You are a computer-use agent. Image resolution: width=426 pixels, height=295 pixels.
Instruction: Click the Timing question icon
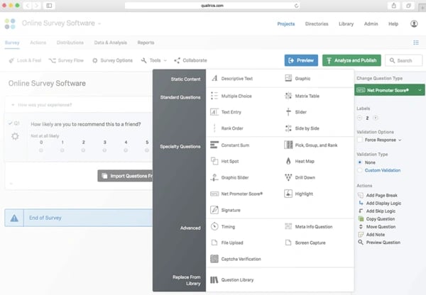214,226
